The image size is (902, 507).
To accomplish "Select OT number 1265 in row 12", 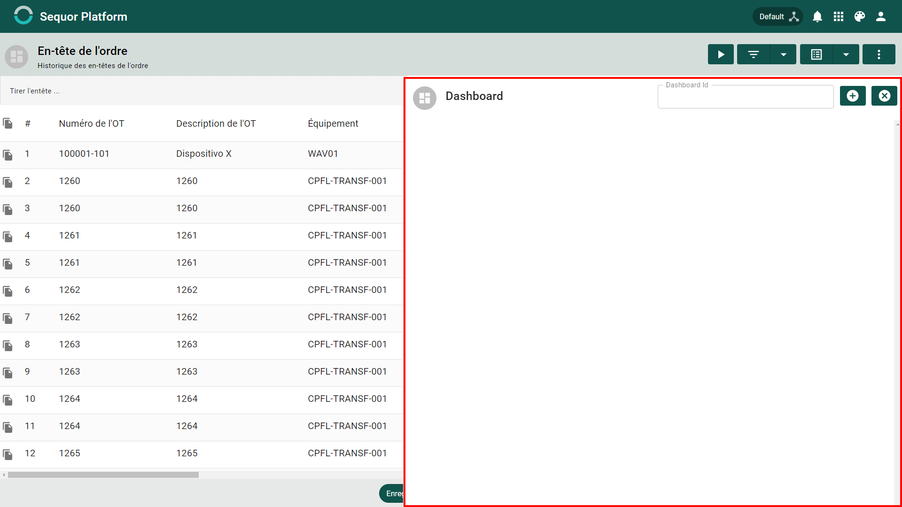I will [x=70, y=453].
